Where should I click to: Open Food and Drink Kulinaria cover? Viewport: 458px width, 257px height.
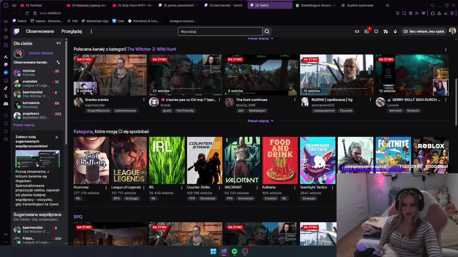(x=280, y=160)
